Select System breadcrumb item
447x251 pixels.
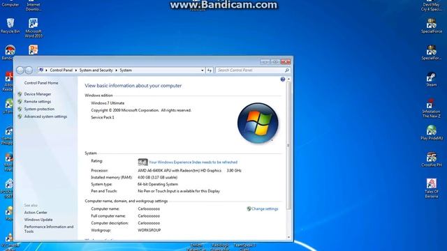tap(126, 70)
